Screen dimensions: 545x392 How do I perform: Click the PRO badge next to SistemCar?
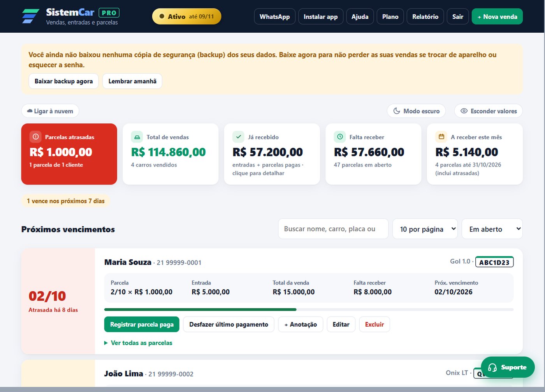point(109,12)
